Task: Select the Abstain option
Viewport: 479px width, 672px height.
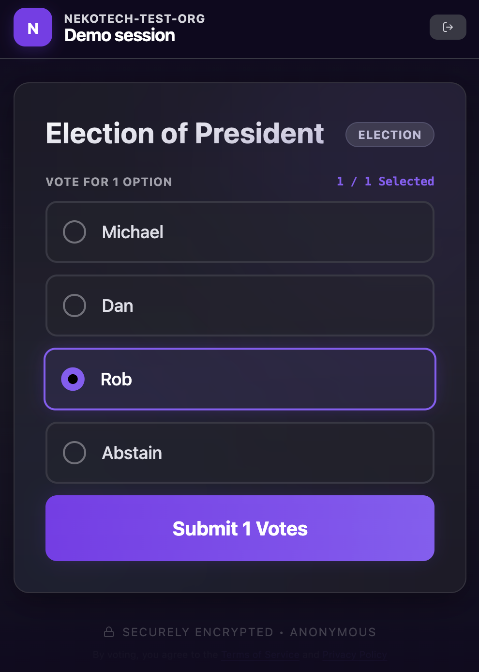Action: coord(239,453)
